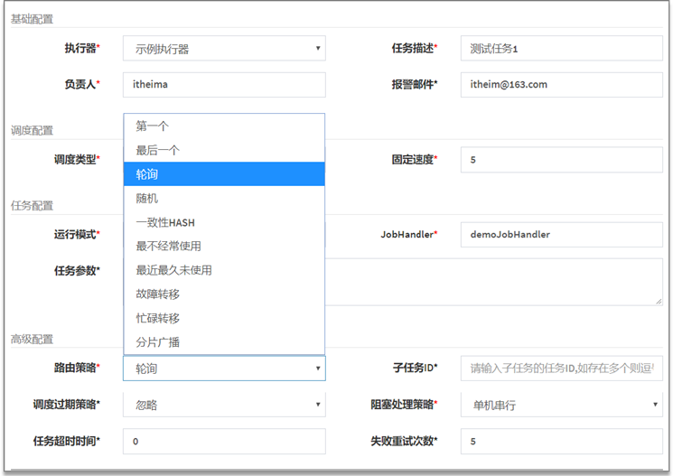Click the 报警邮件 email field
The width and height of the screenshot is (673, 476).
click(561, 84)
